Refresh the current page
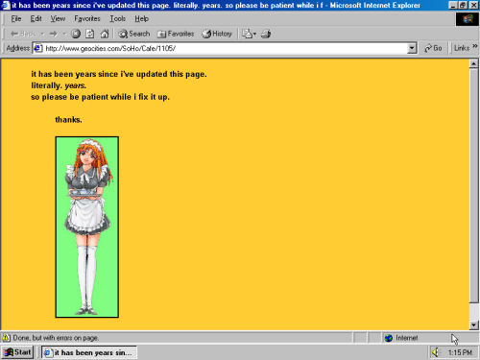480x360 pixels. click(x=90, y=34)
